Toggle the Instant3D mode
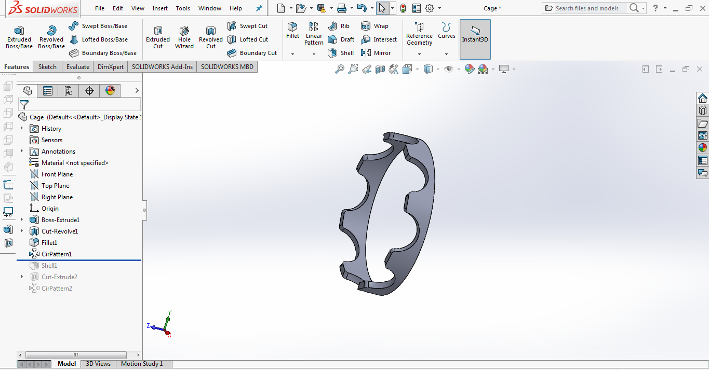 (475, 39)
